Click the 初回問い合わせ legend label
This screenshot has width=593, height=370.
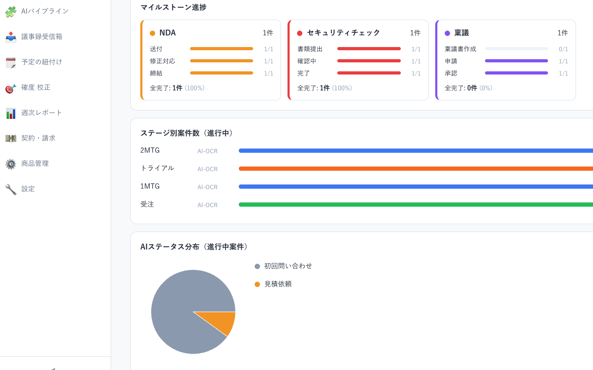(288, 266)
